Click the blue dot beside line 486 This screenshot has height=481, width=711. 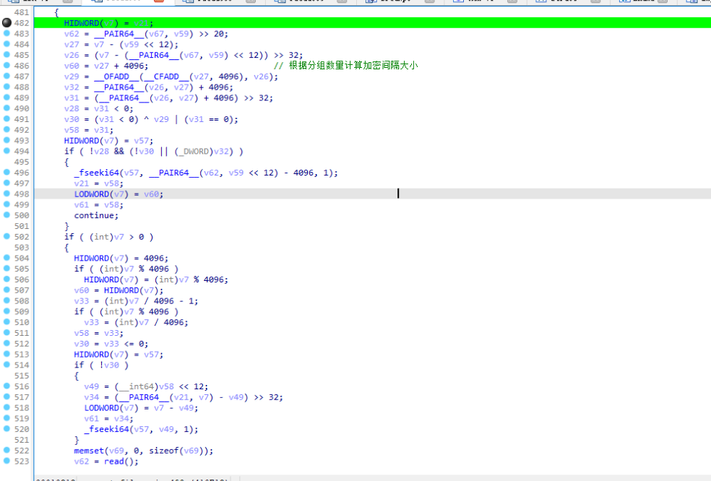7,66
